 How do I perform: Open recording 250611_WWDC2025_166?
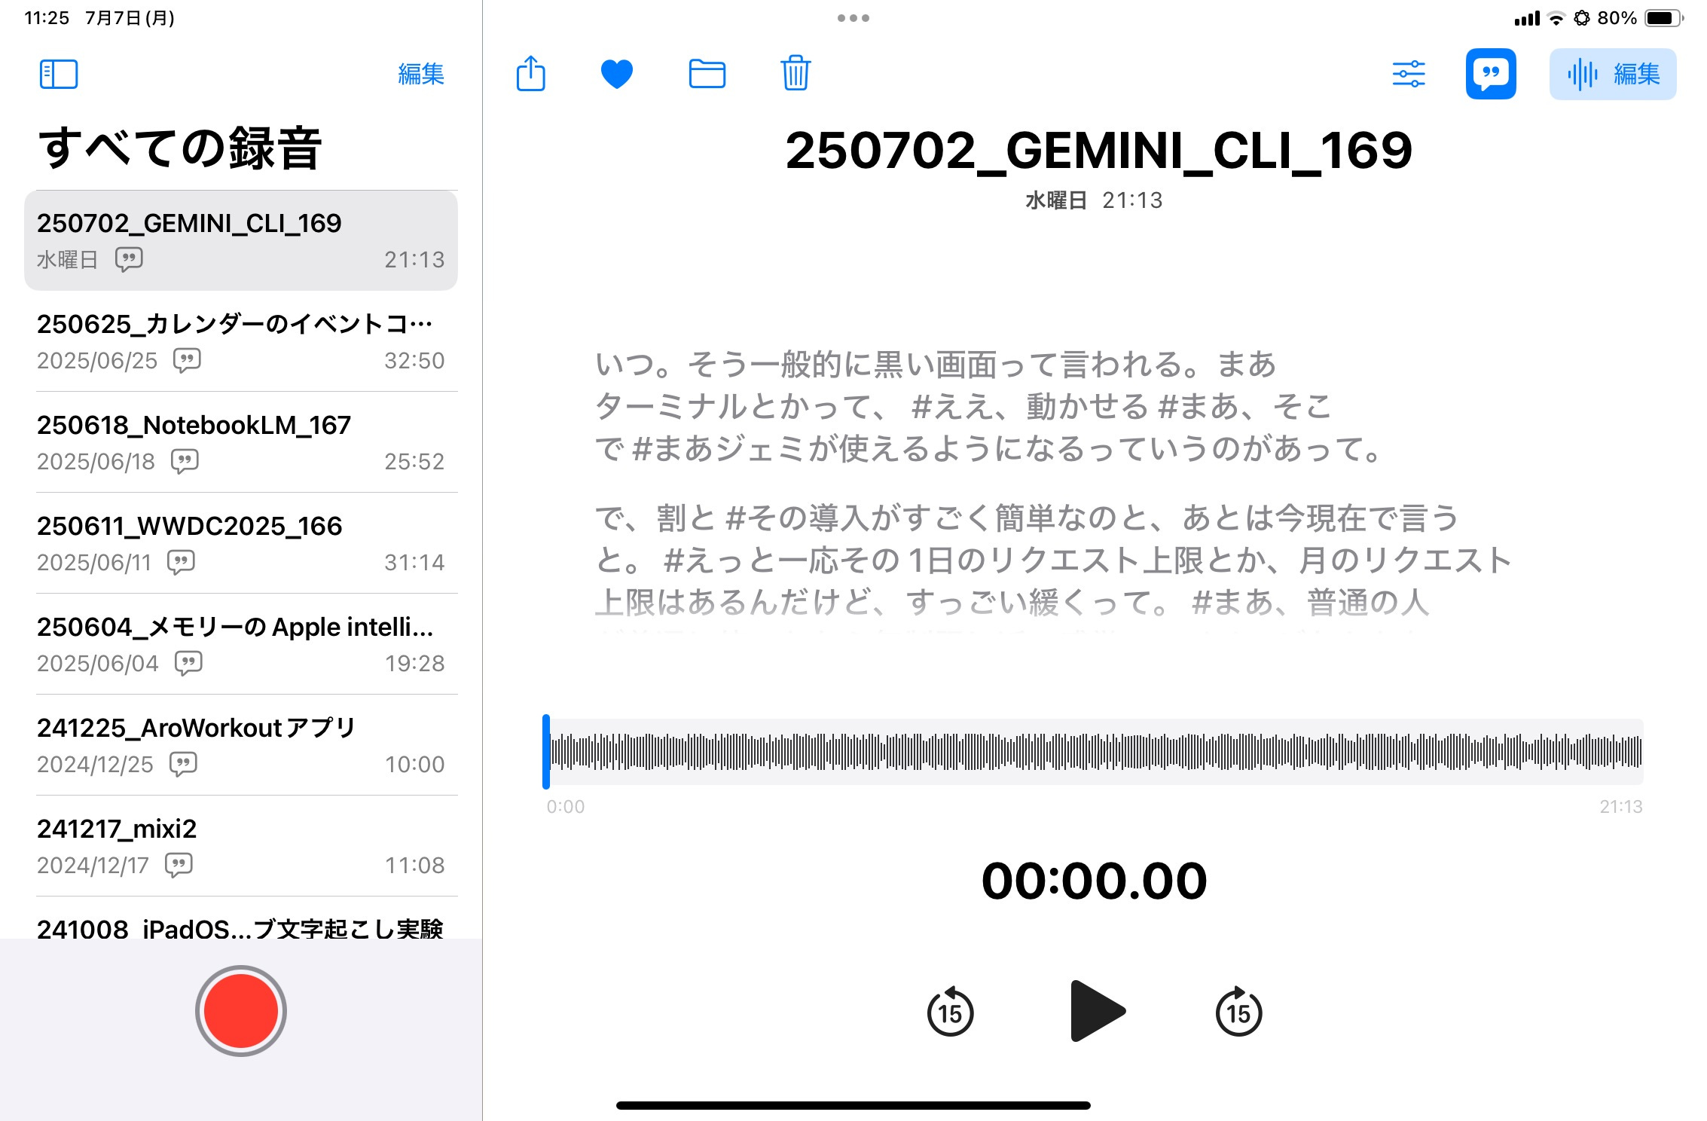click(x=241, y=543)
